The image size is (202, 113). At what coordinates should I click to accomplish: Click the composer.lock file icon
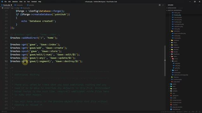pos(171,103)
